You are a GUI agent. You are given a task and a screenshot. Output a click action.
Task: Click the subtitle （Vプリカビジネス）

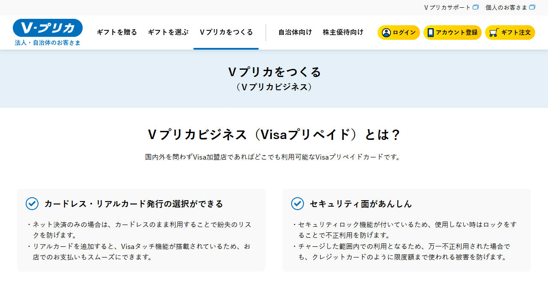click(274, 87)
